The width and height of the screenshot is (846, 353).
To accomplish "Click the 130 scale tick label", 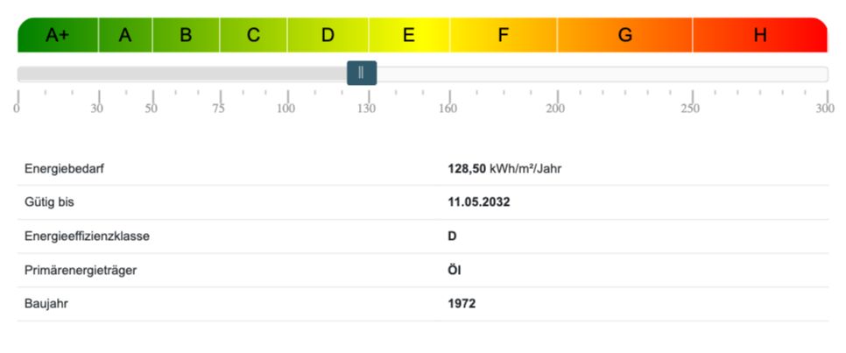I will 367,109.
